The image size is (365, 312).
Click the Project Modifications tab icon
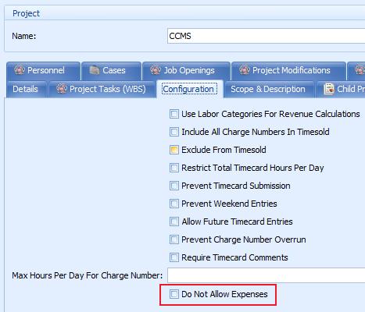[x=245, y=69]
